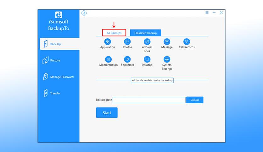Select the Photos icon
Screen dimensions: 263x152
[x=127, y=42]
